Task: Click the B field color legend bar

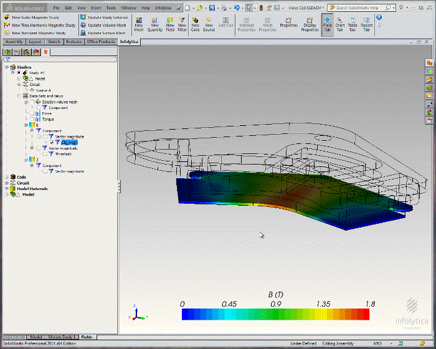Action: coord(275,314)
